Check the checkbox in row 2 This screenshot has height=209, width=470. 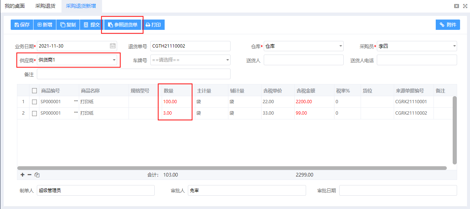(35, 113)
